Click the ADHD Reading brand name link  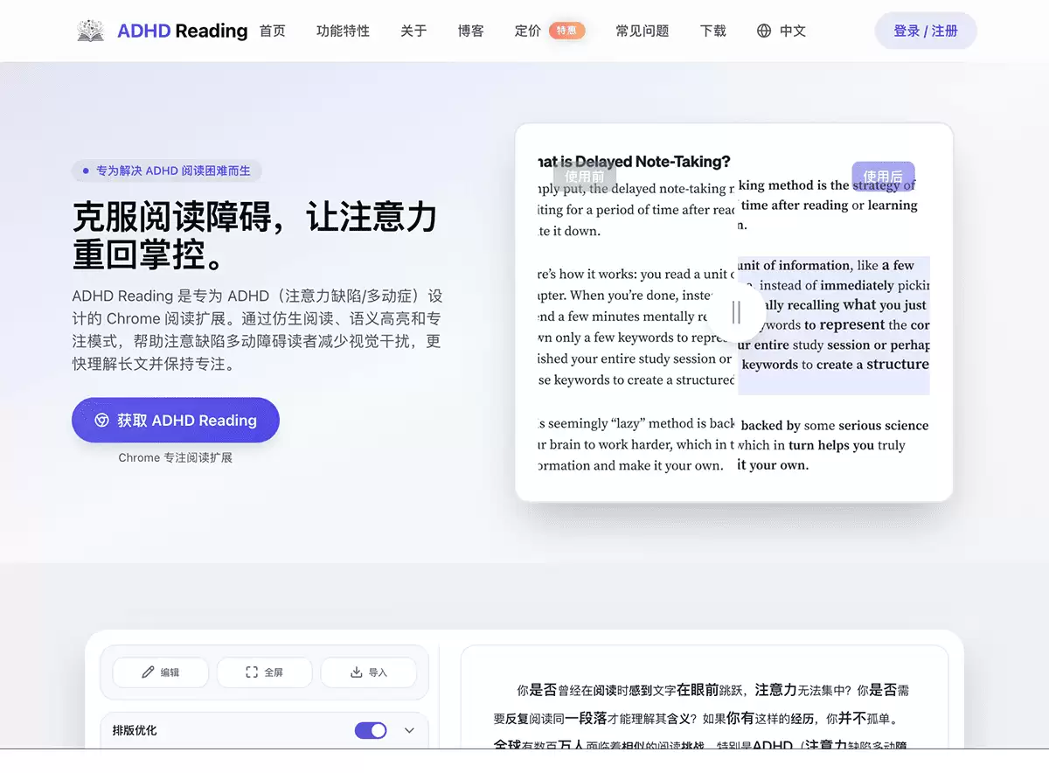pyautogui.click(x=183, y=31)
